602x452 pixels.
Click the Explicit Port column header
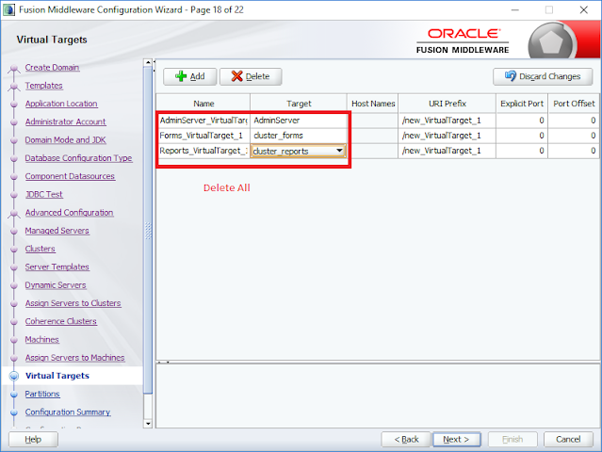point(522,104)
